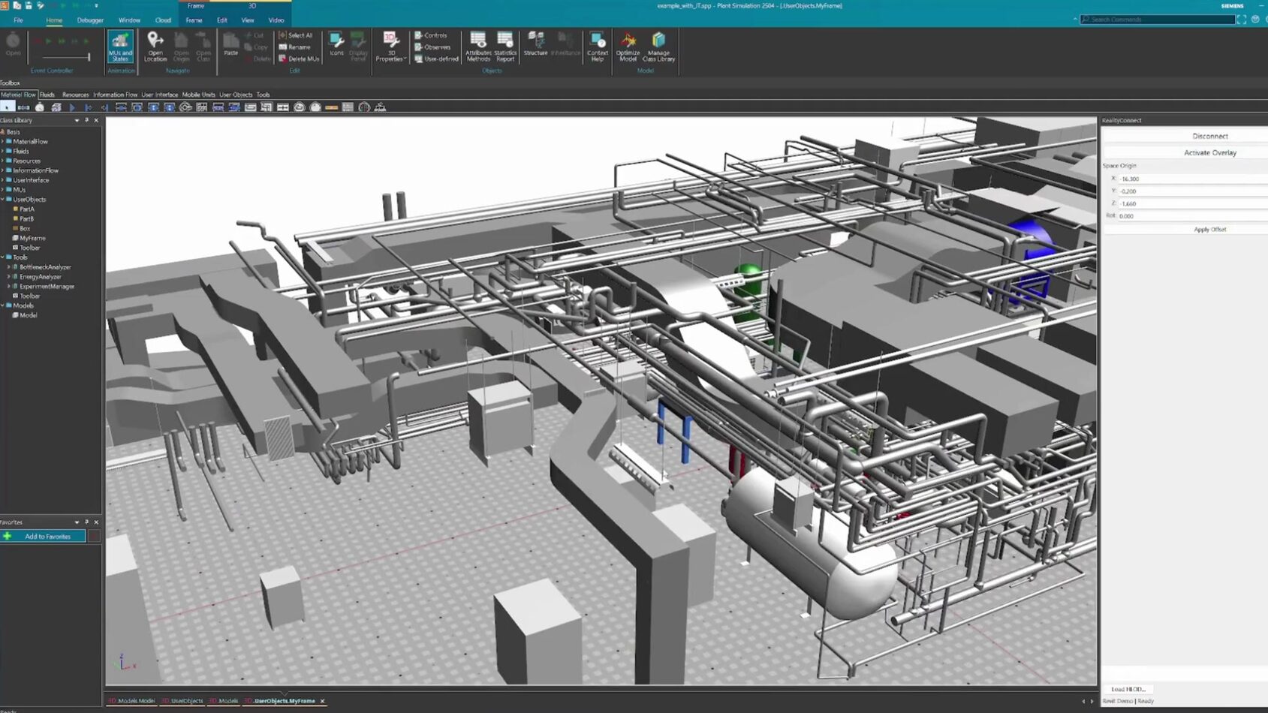Expand the Resources folder

coord(3,161)
